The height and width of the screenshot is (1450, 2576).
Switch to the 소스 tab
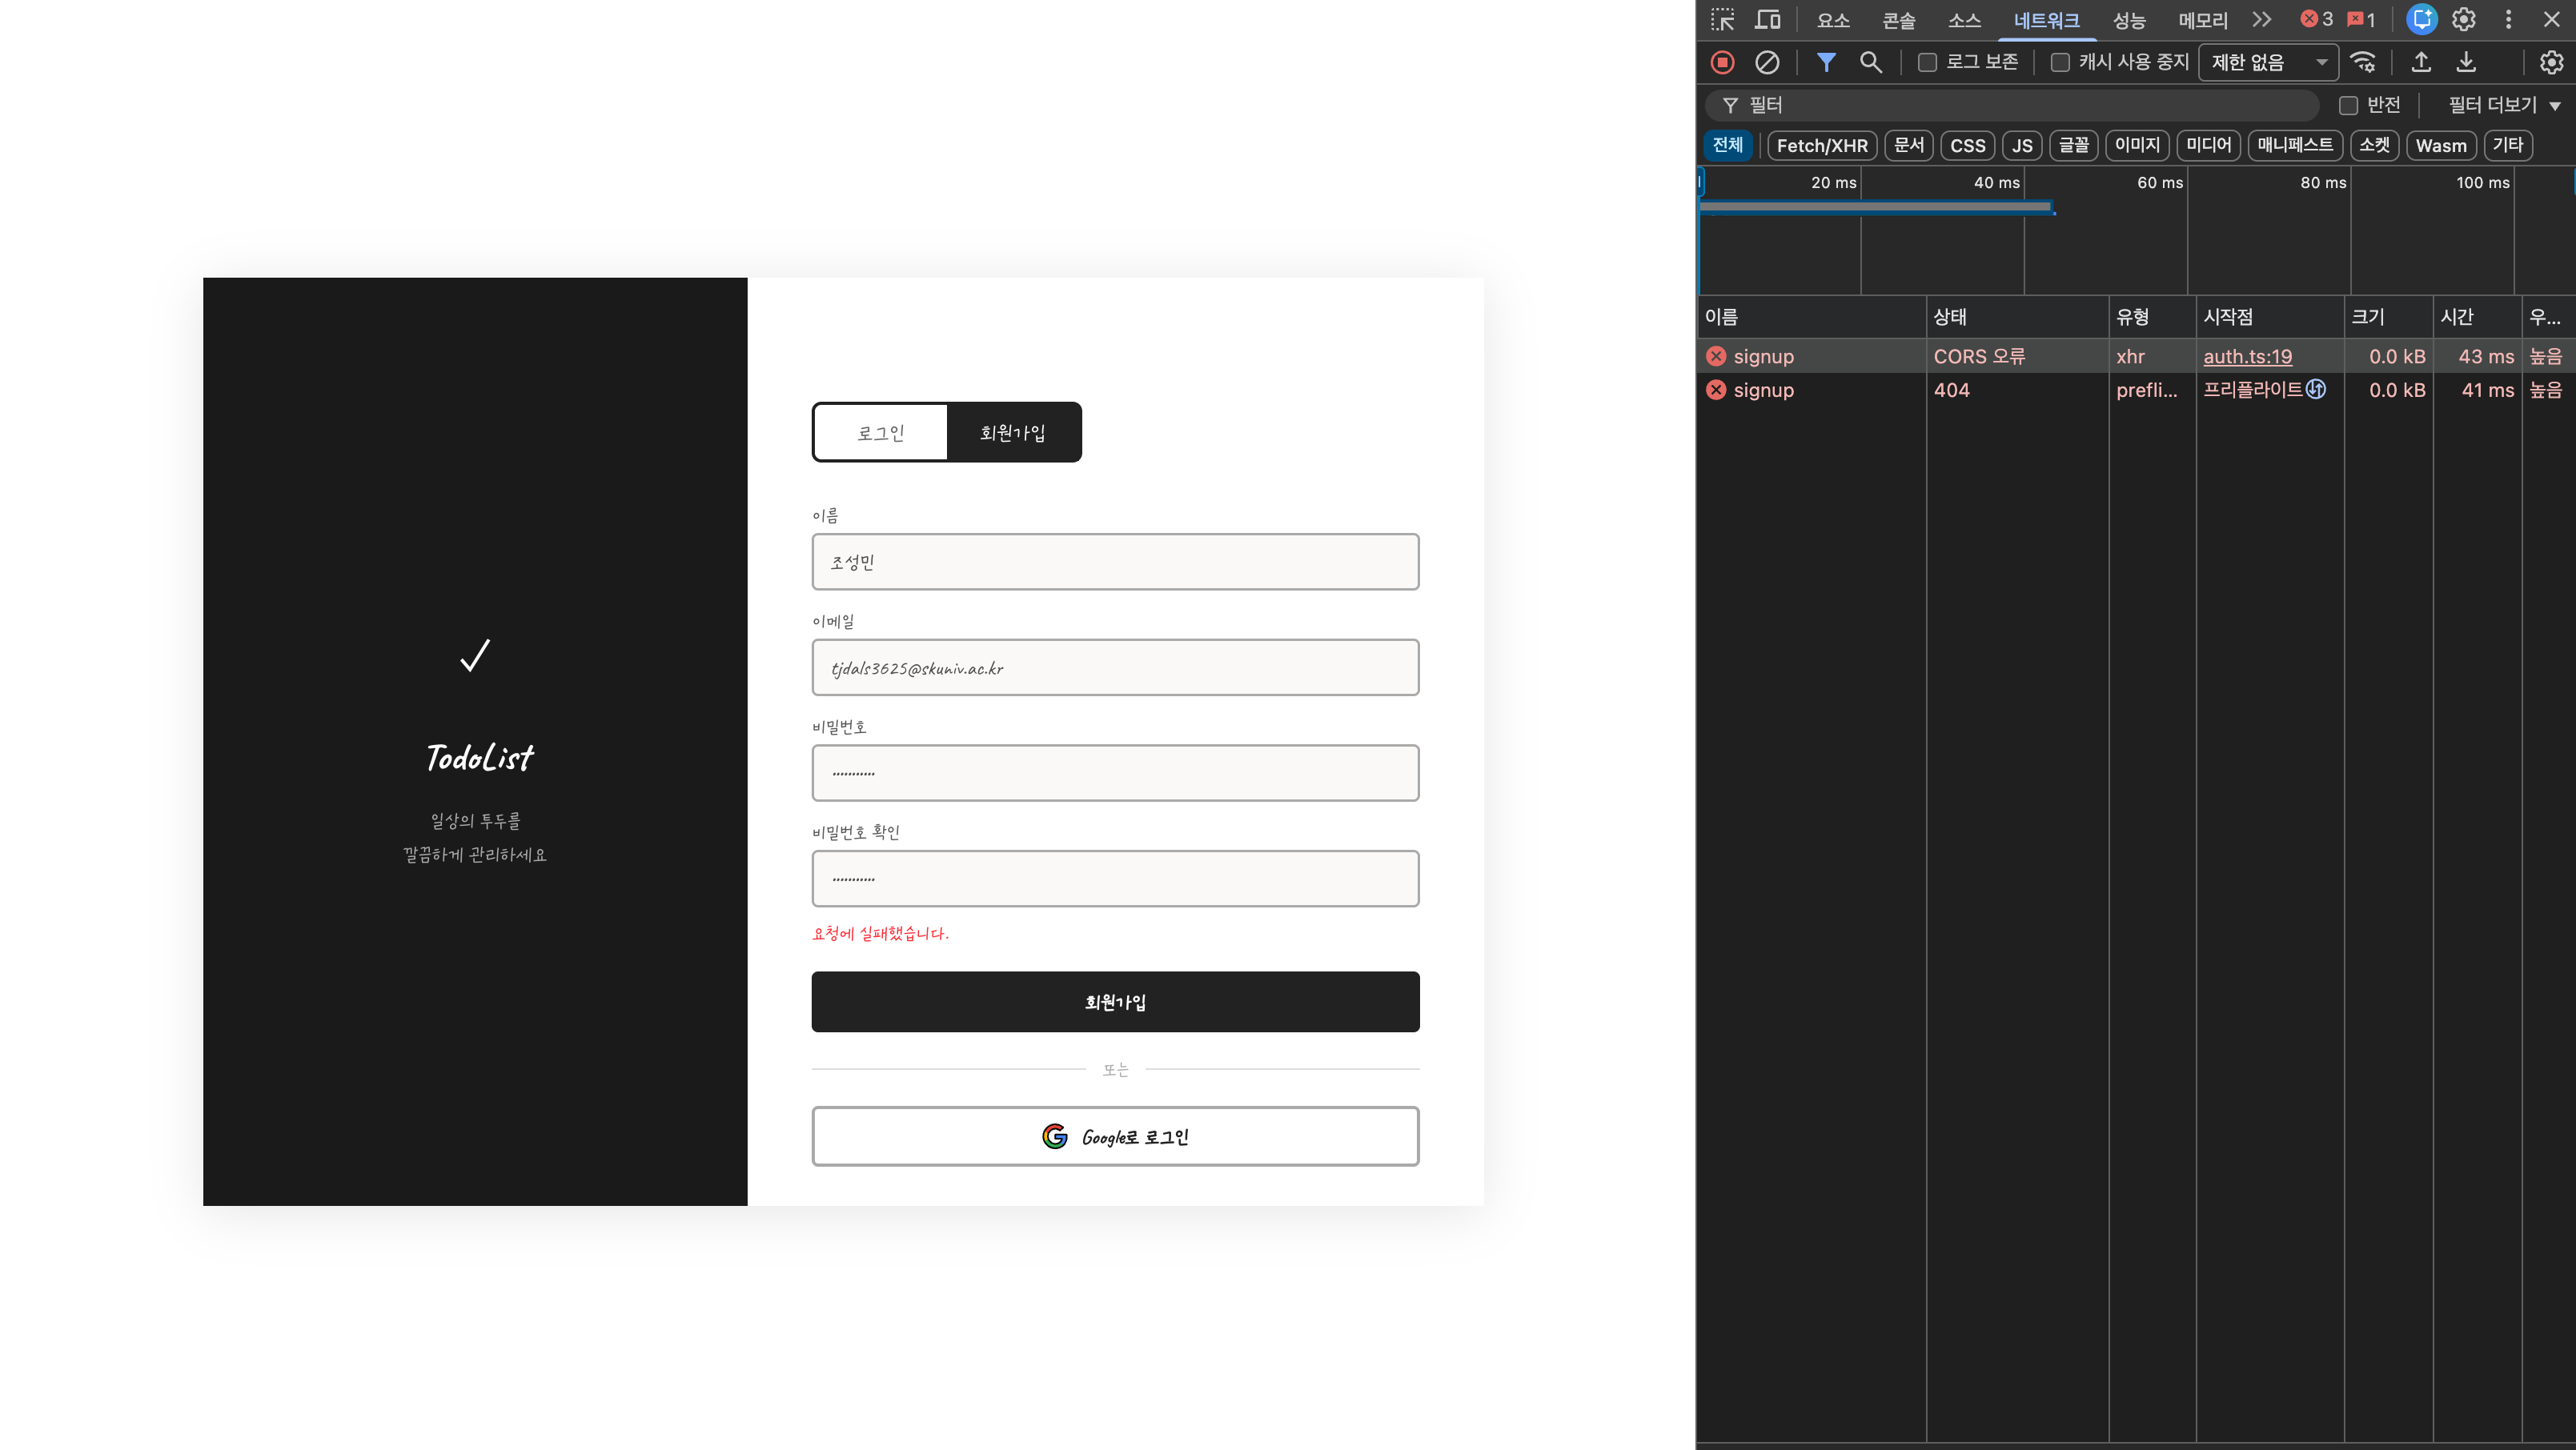click(x=1965, y=20)
